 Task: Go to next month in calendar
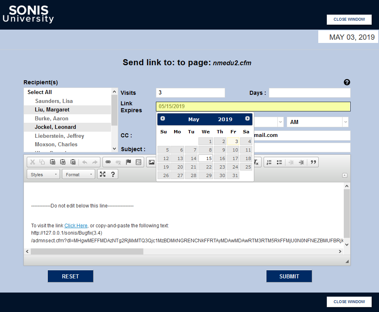point(247,118)
